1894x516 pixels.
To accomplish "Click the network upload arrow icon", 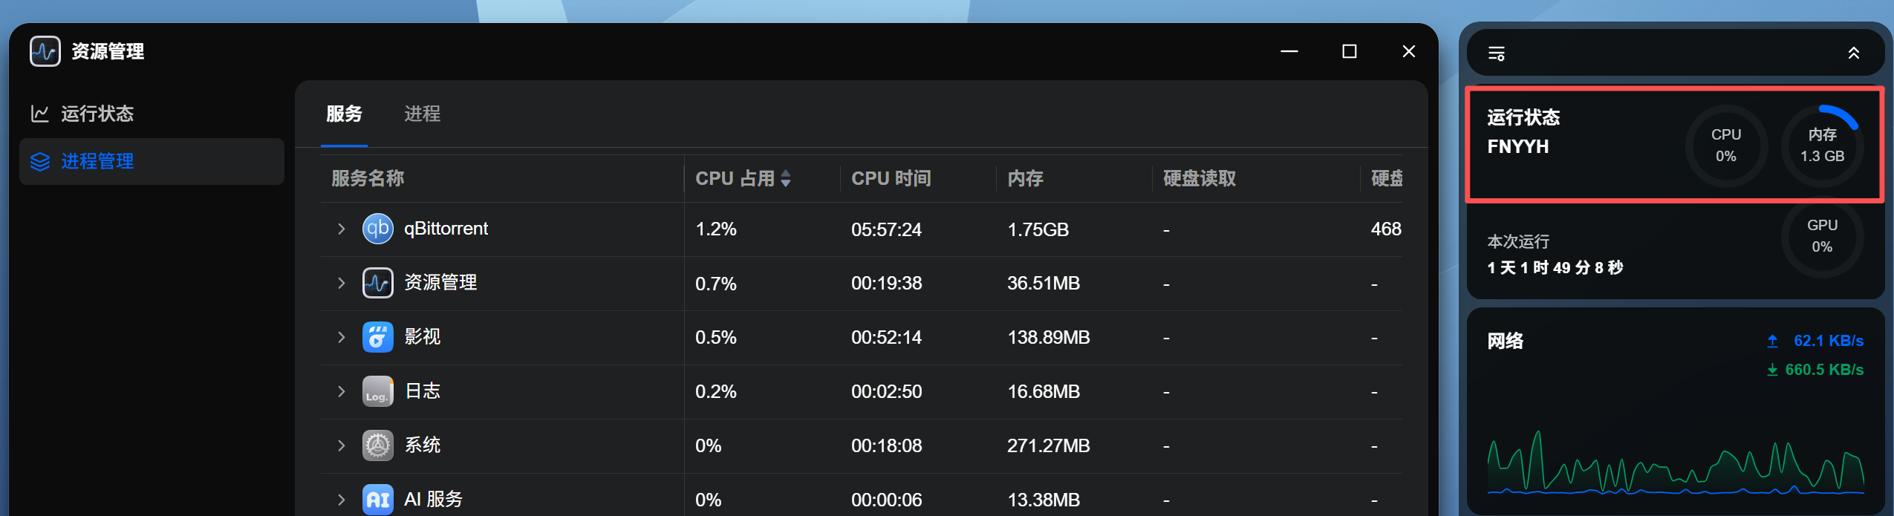I will 1772,341.
